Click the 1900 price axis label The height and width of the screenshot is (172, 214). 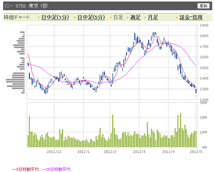204,25
